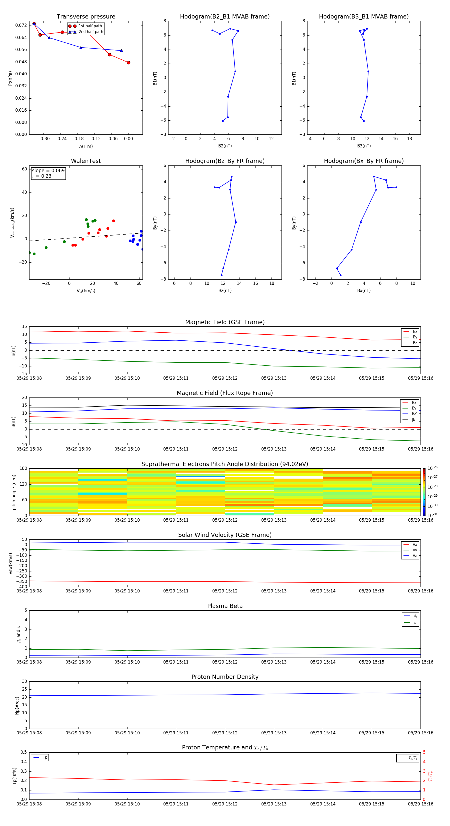Viewport: 450px width, 826px height.
Task: Click the 'Np(#/cc)' y-axis label
Action: [17, 705]
